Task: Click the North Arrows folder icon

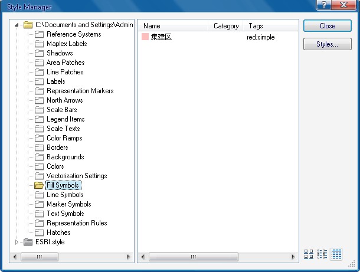Action: click(x=40, y=100)
